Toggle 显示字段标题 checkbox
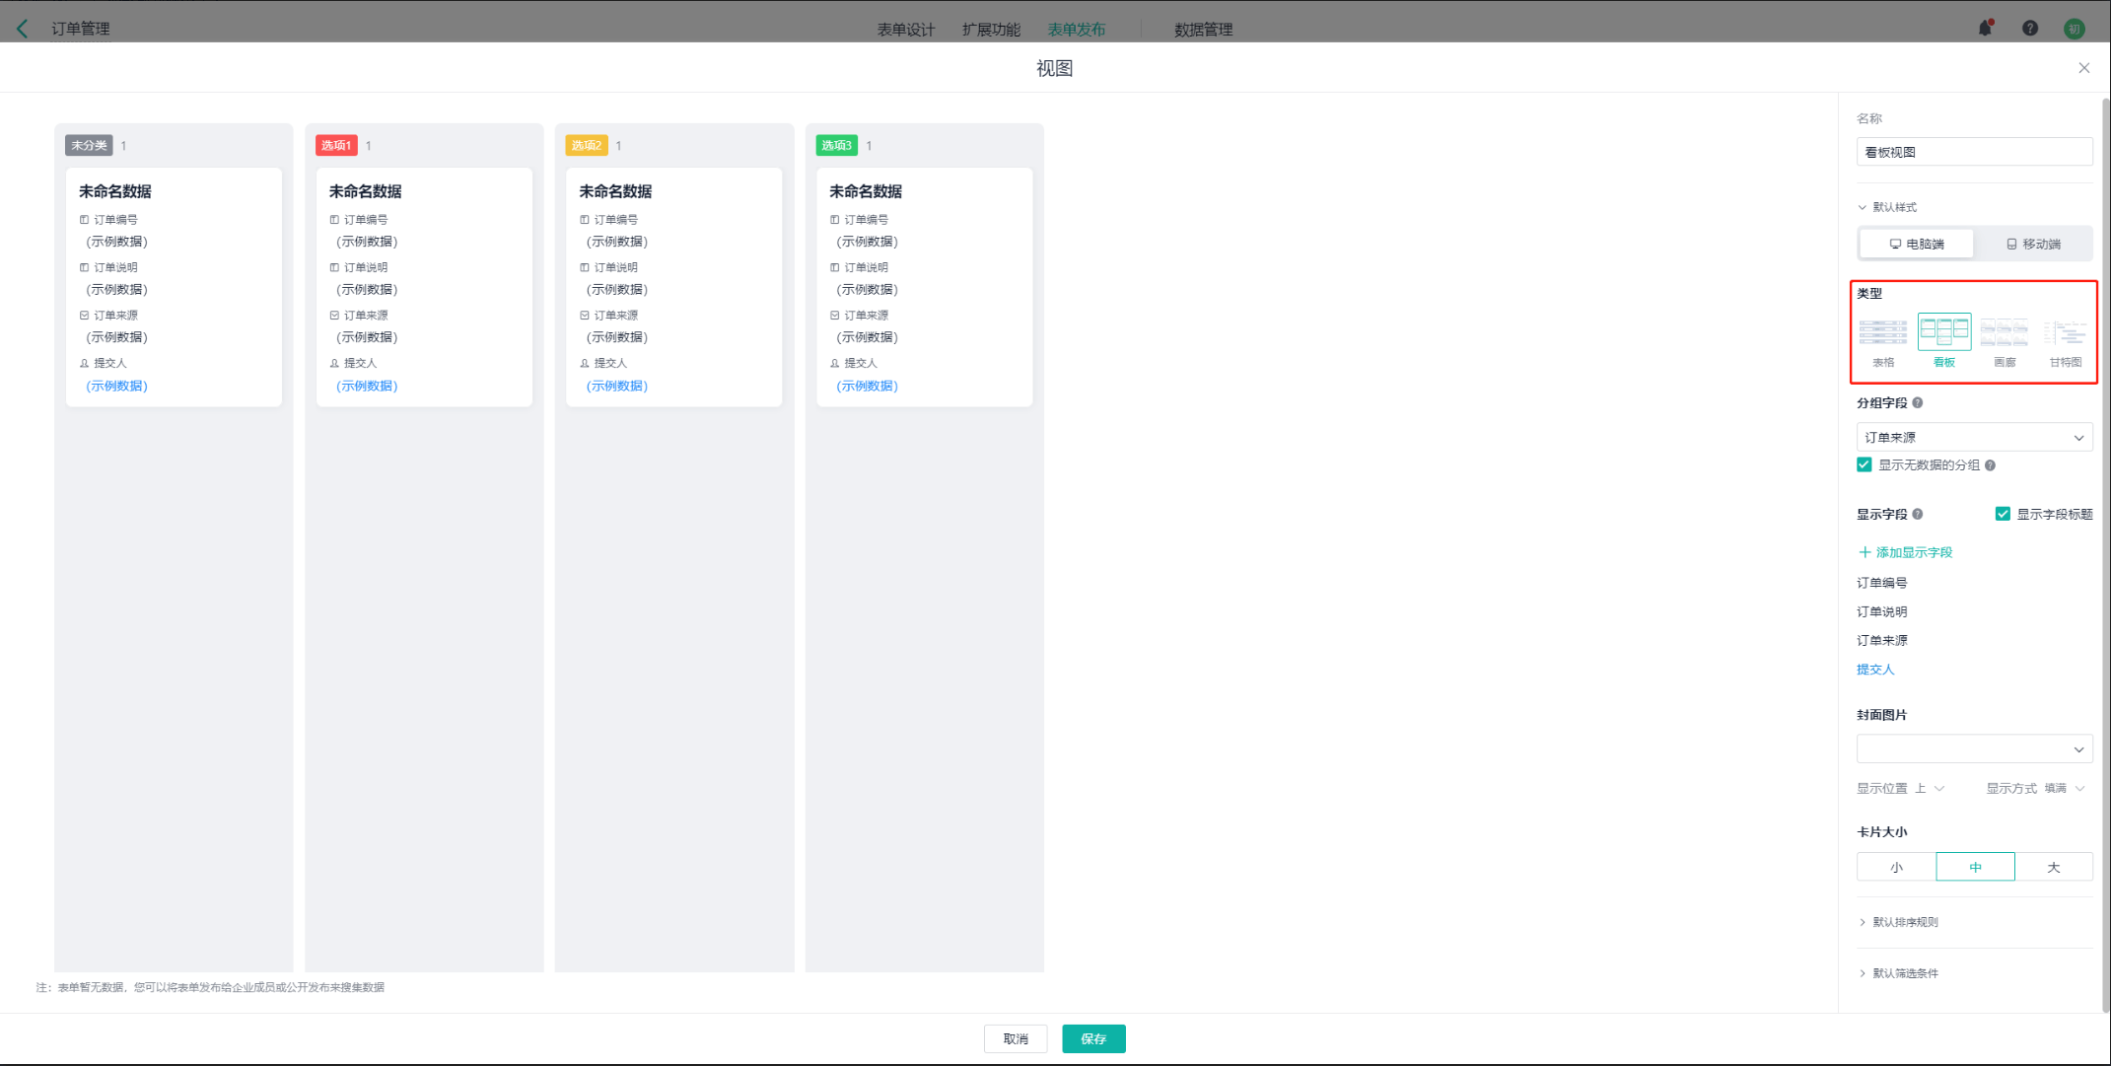The height and width of the screenshot is (1066, 2111). pos(2003,514)
